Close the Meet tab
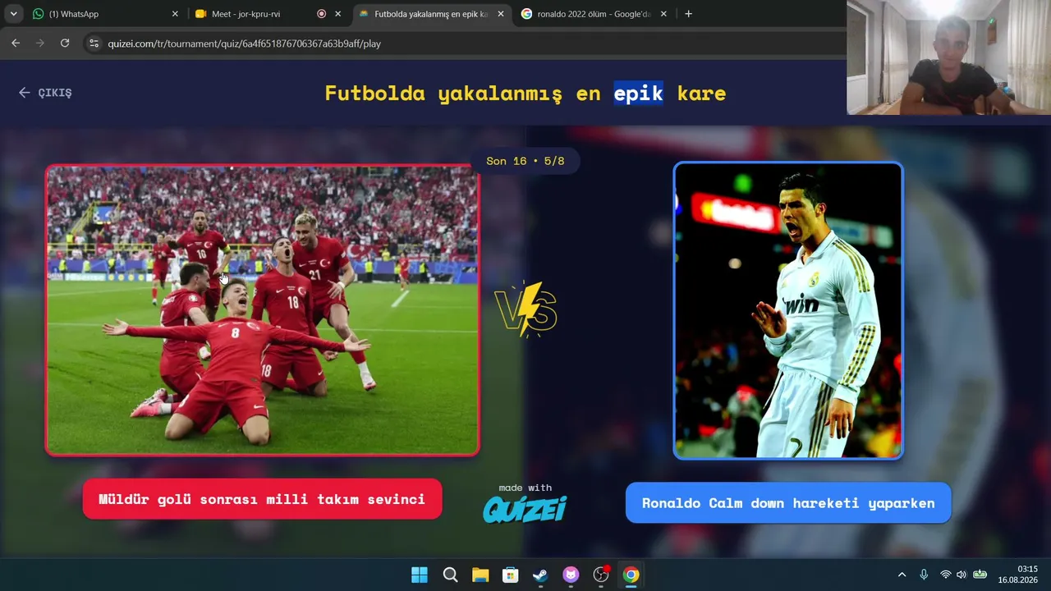This screenshot has height=591, width=1051. click(x=337, y=14)
